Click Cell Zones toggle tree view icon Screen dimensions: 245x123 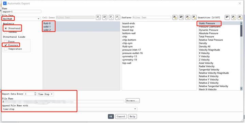[98, 17]
